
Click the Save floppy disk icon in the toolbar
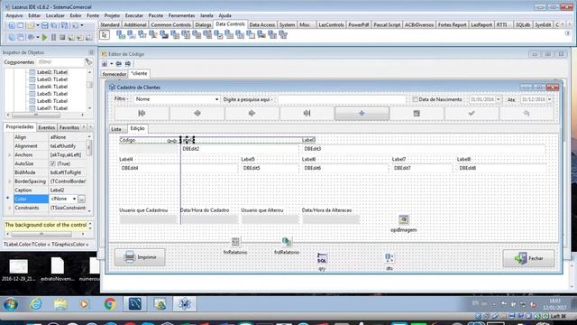[x=44, y=25]
